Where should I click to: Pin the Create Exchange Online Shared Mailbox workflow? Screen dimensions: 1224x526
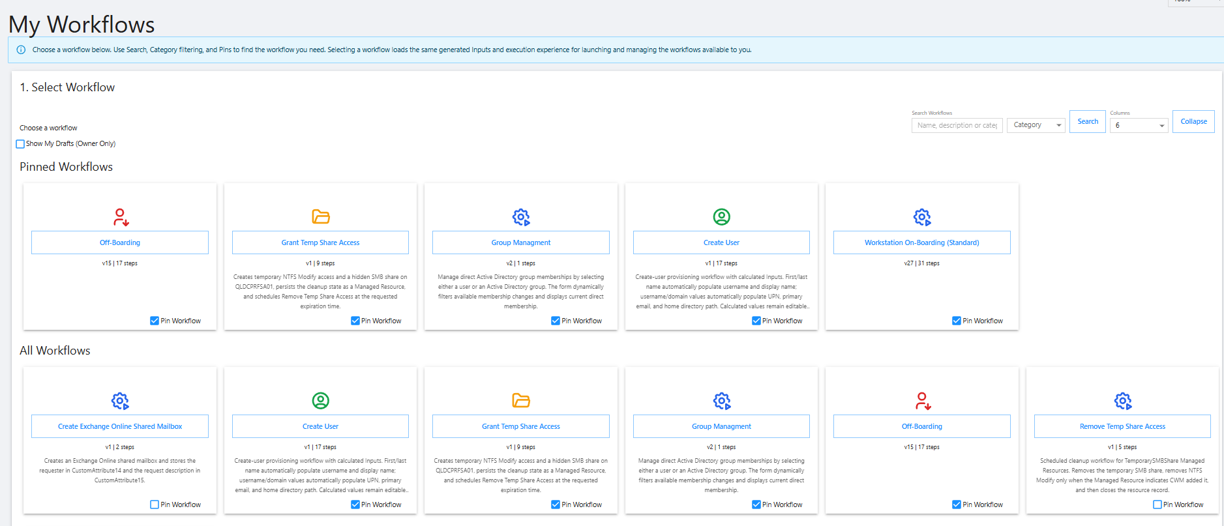point(155,504)
